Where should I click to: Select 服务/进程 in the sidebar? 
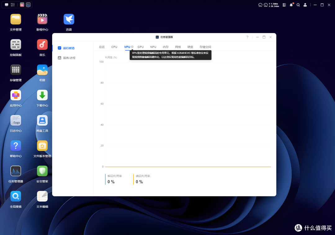point(69,58)
